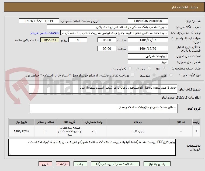Image resolution: width=205 pixels, height=171 pixels.
Task: Click the delivery province field آذربایجان شرقی
Action: (148, 56)
